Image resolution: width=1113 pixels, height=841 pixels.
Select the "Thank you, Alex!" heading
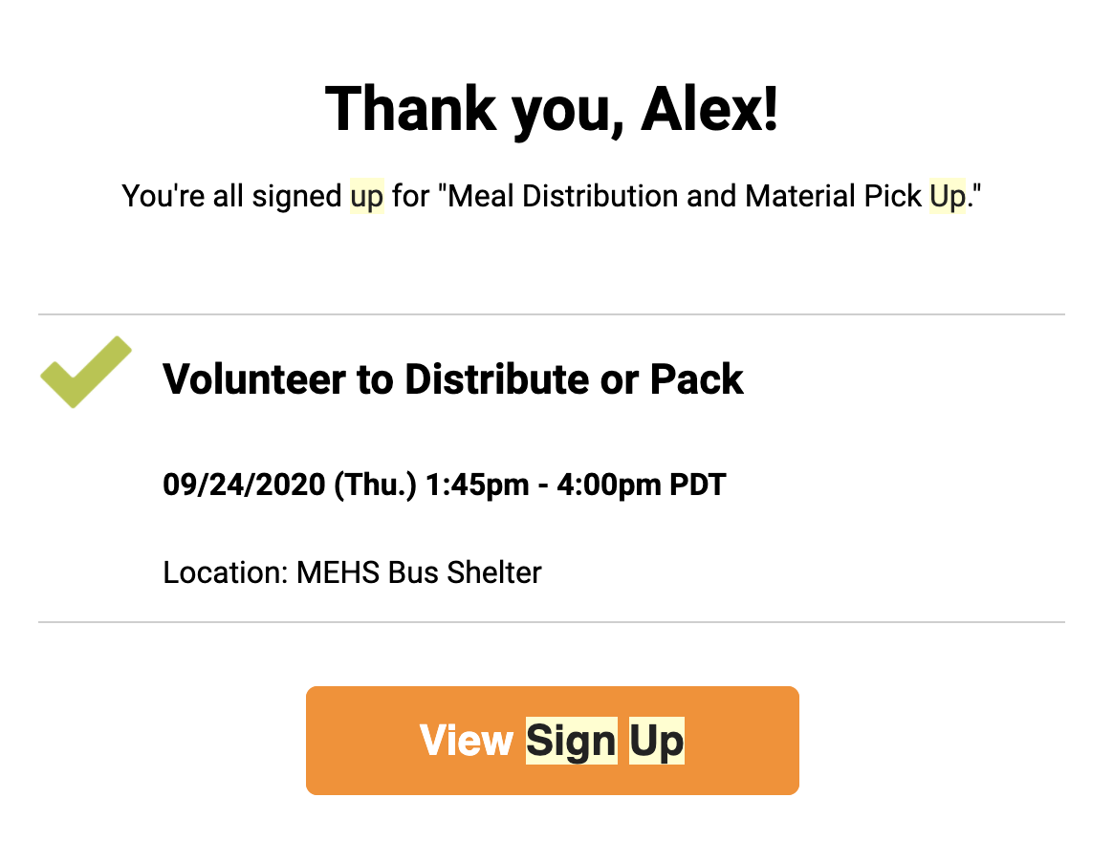coord(552,109)
